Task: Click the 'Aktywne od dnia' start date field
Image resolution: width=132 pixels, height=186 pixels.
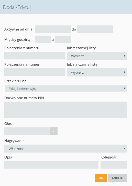Action: pyautogui.click(x=53, y=29)
